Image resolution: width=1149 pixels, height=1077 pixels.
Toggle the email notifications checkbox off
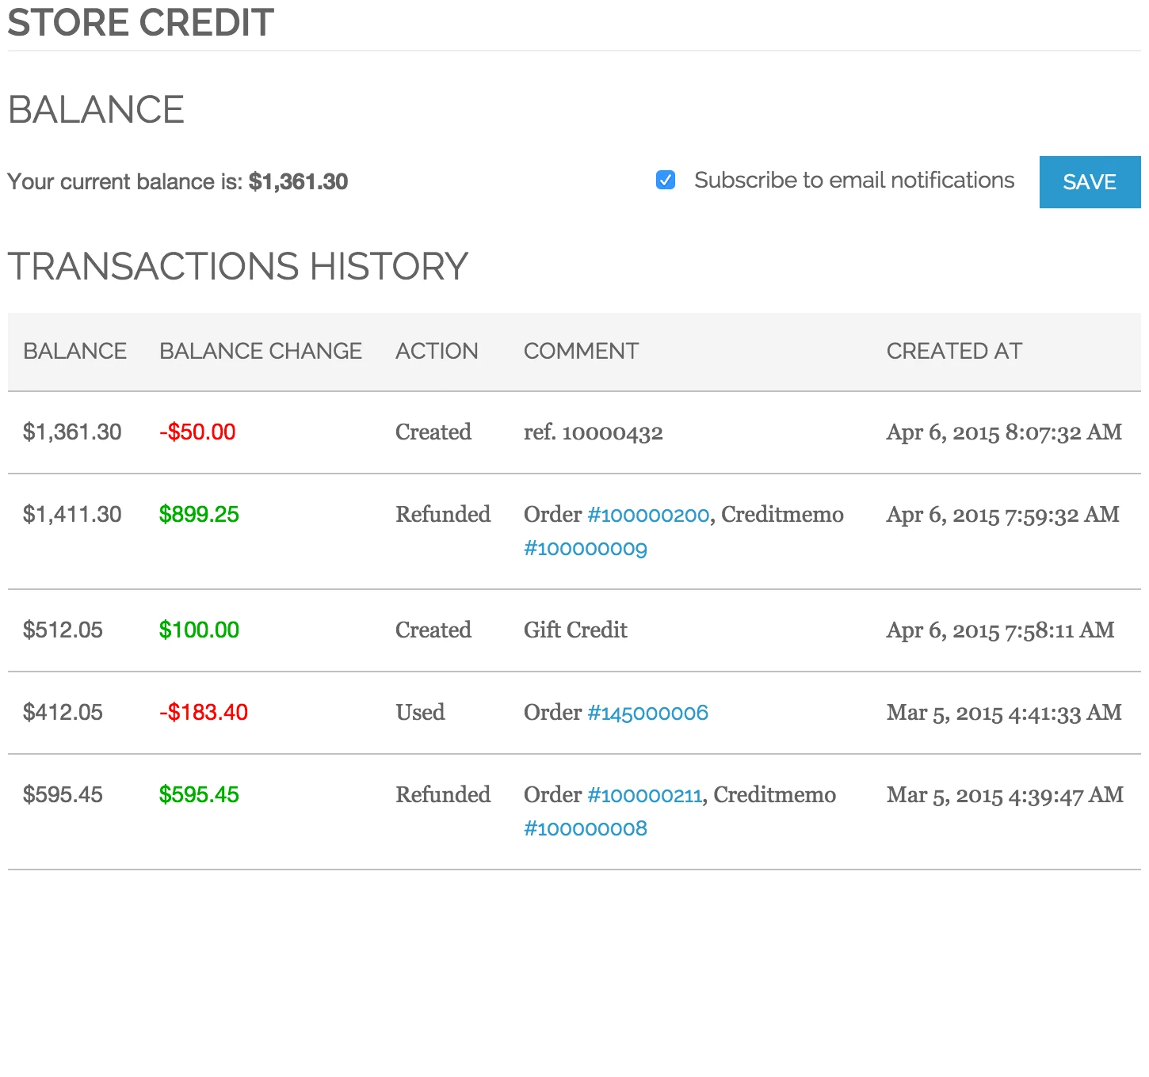point(666,181)
